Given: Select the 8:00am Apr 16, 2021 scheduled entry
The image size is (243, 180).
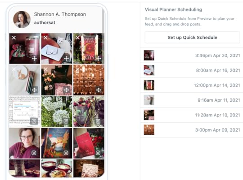Looking at the screenshot, I should pos(192,70).
